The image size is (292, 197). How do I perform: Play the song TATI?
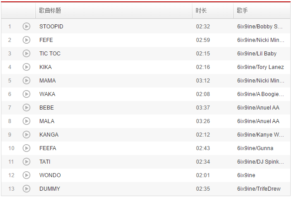coord(26,162)
